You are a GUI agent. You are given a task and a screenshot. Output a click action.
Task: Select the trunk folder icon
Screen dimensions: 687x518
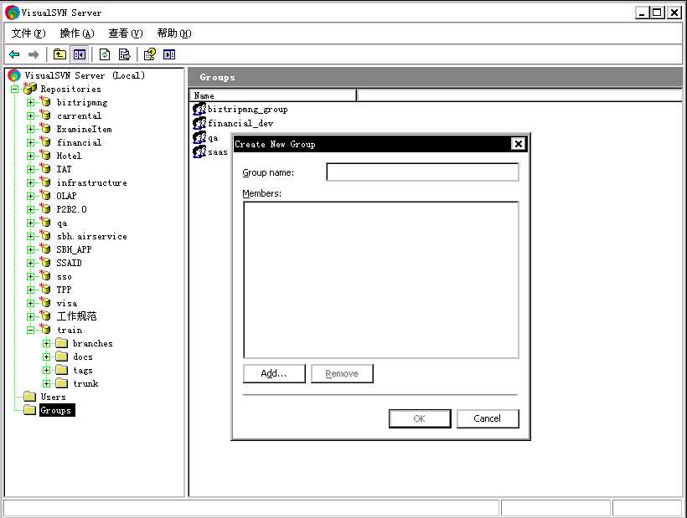point(62,383)
